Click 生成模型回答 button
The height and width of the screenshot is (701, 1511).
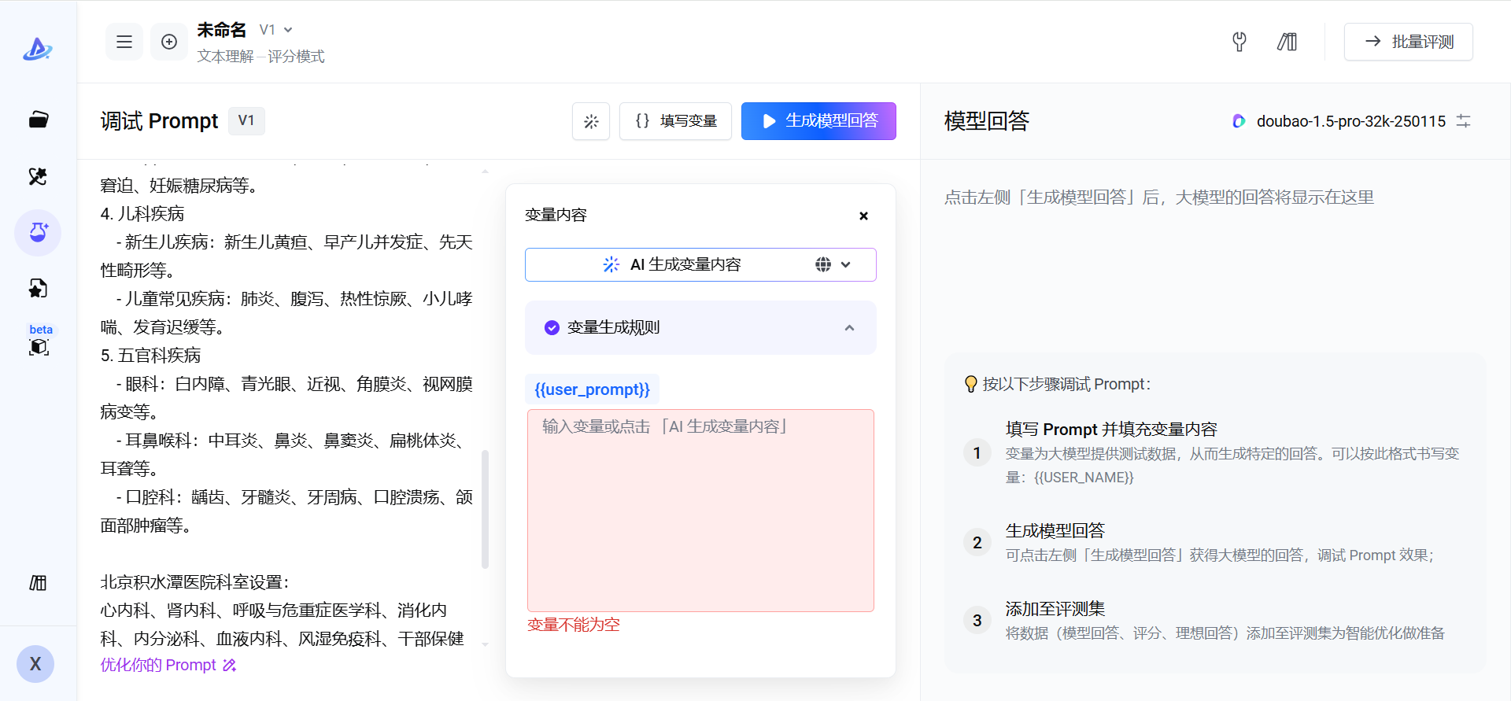(818, 121)
